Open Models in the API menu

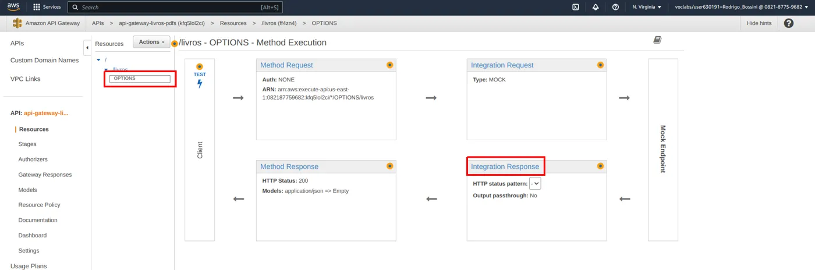pos(27,190)
